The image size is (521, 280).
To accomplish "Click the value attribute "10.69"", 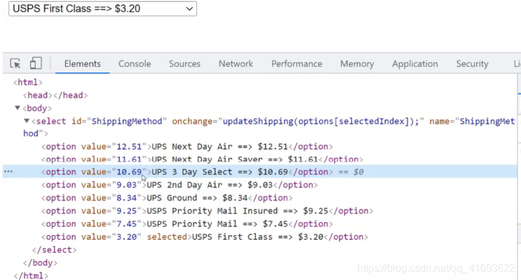I will pos(129,172).
